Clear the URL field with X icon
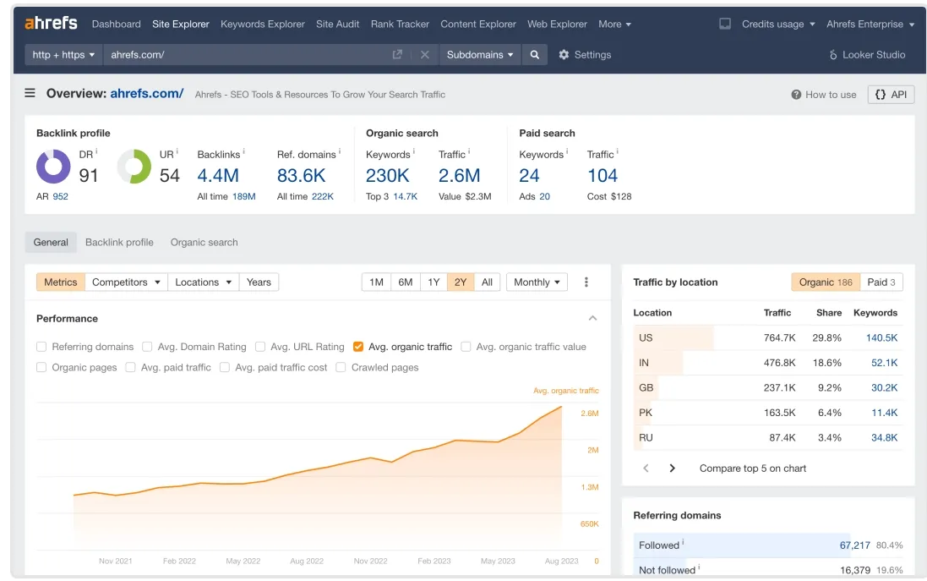The height and width of the screenshot is (581, 927). pyautogui.click(x=424, y=54)
